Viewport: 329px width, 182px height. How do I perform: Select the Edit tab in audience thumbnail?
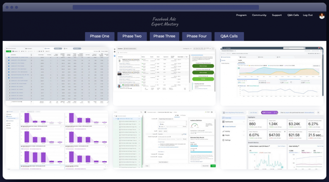[x=177, y=115]
